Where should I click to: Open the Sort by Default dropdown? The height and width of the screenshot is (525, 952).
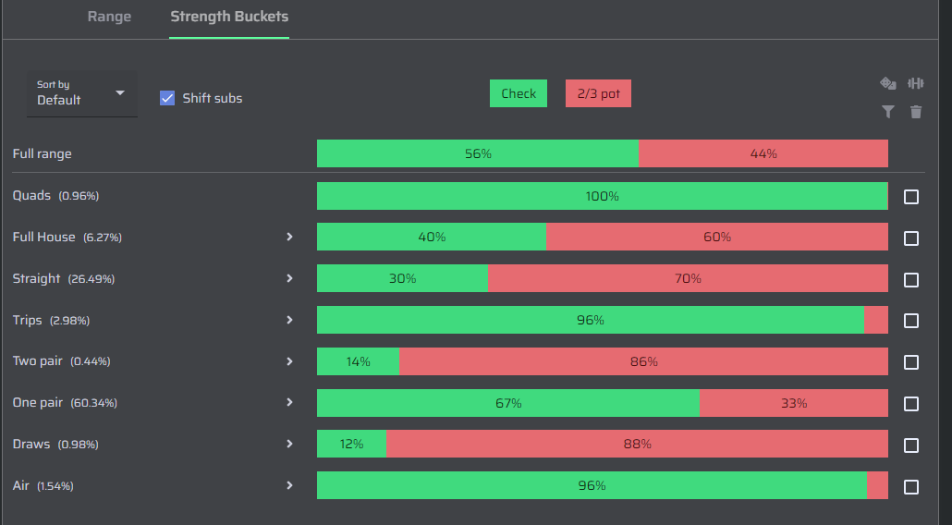coord(82,93)
